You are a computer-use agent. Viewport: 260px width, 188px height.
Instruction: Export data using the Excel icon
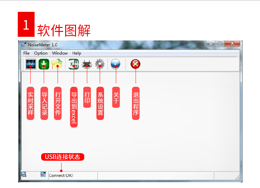(x=74, y=64)
